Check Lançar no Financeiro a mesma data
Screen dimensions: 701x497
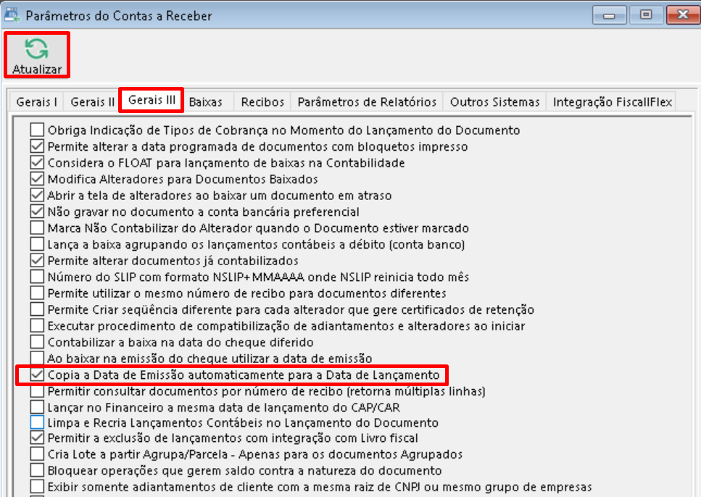[x=37, y=407]
